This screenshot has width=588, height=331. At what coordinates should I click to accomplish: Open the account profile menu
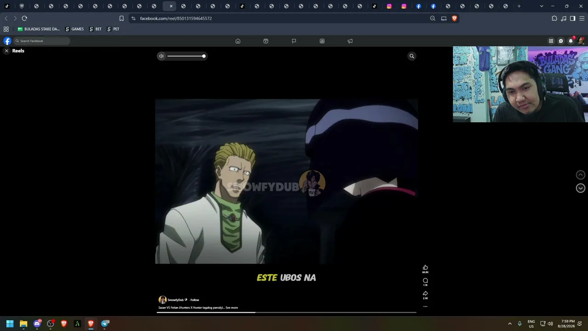(x=581, y=41)
